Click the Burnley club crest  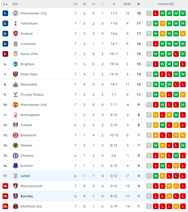(x=16, y=196)
